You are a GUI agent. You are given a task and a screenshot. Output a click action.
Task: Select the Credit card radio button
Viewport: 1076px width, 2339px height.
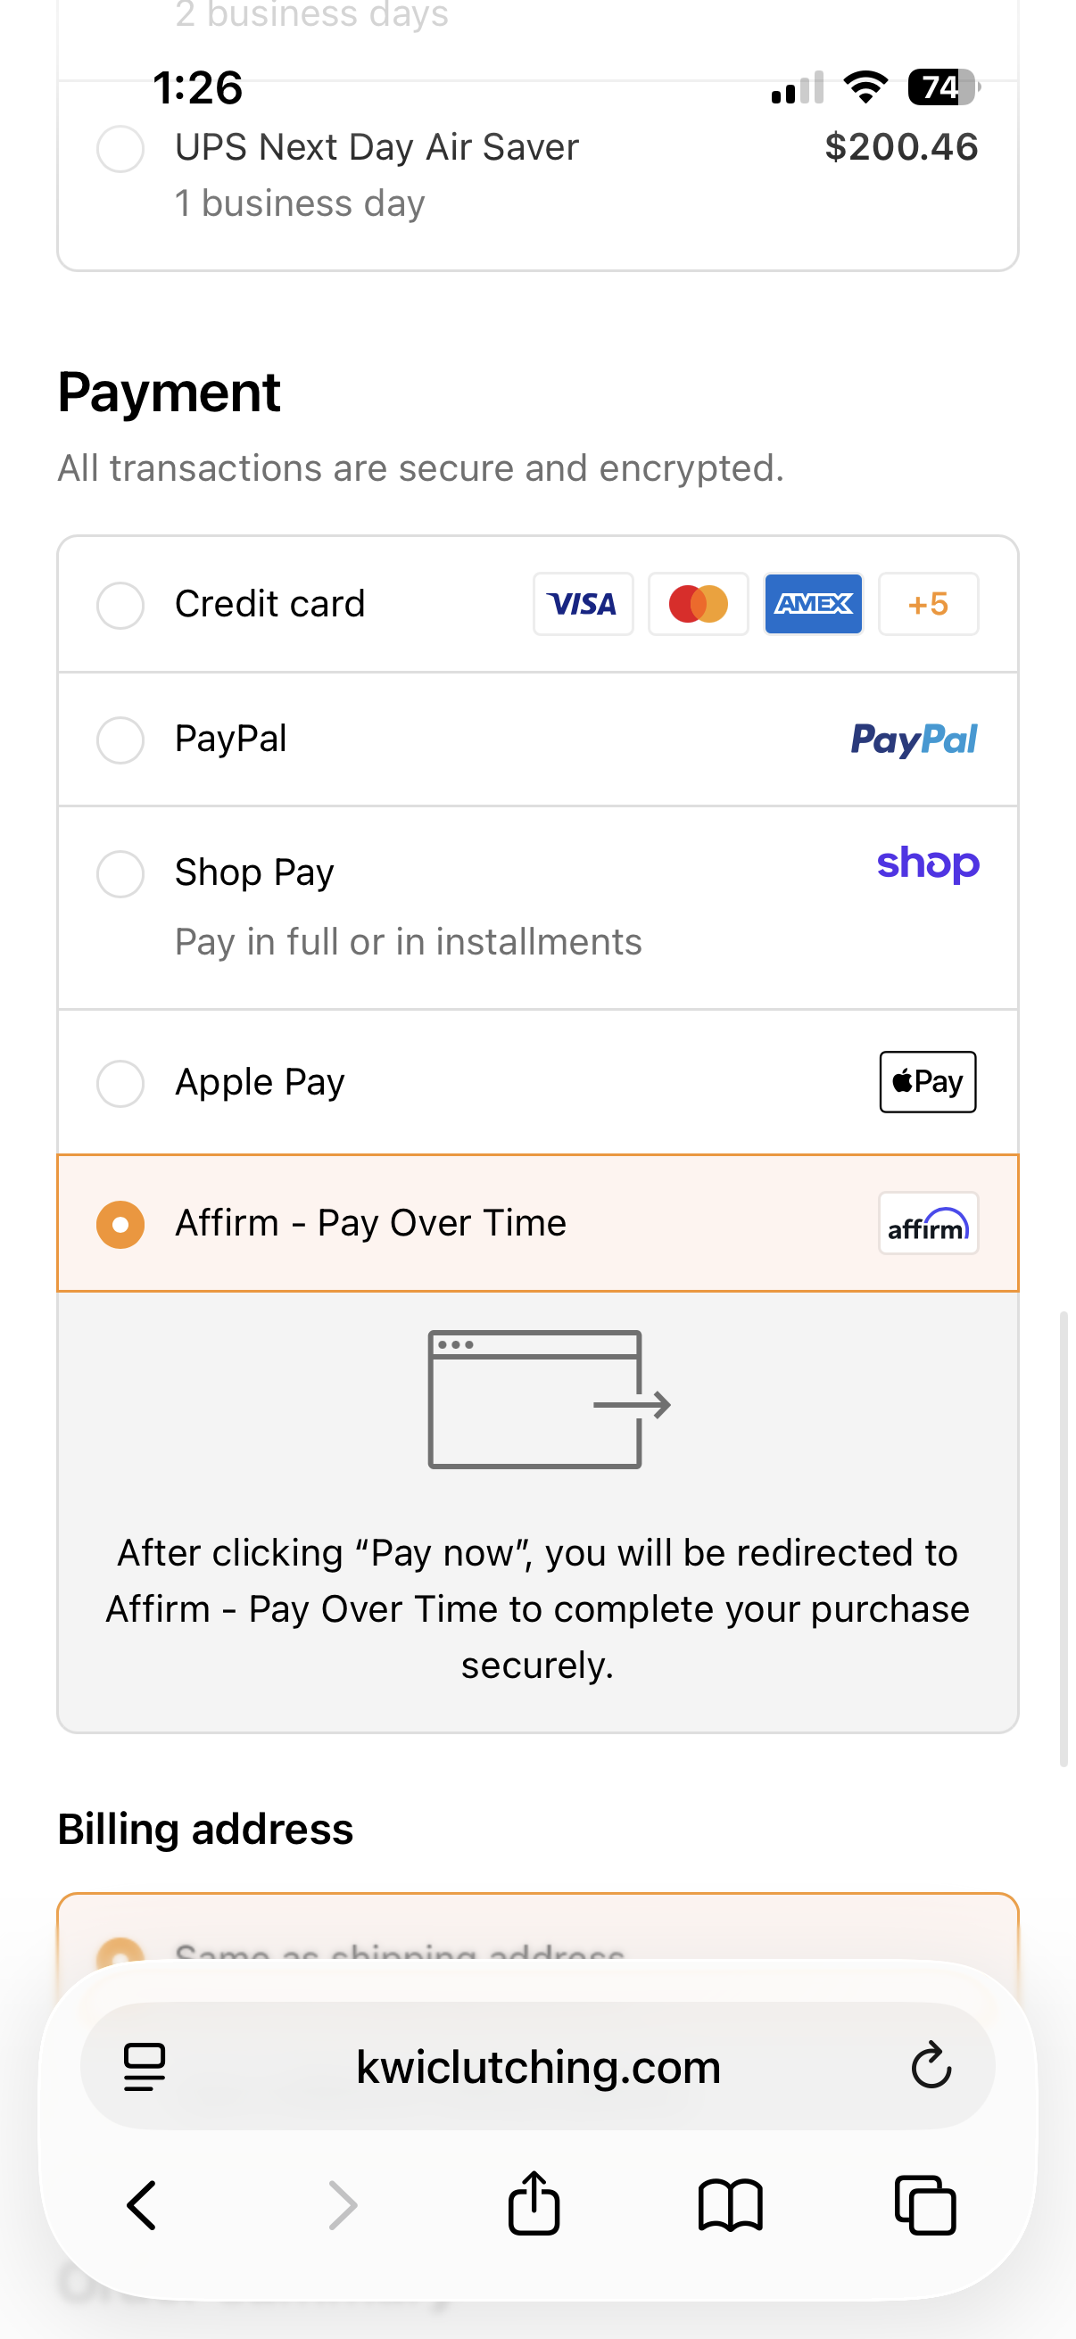pos(120,605)
